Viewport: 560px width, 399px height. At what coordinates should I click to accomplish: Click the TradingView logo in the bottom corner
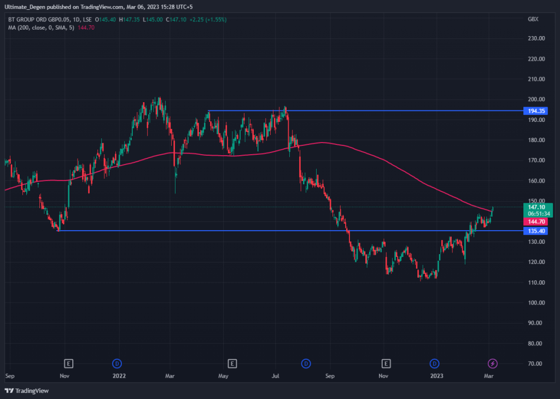click(26, 391)
